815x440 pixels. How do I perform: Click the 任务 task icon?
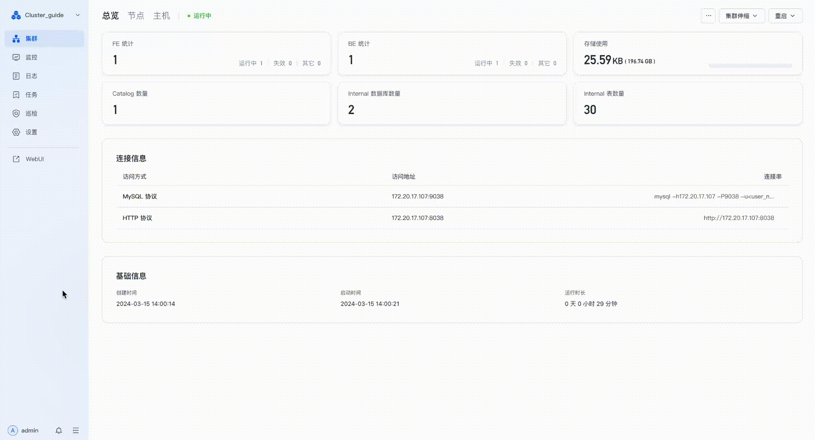(x=16, y=95)
